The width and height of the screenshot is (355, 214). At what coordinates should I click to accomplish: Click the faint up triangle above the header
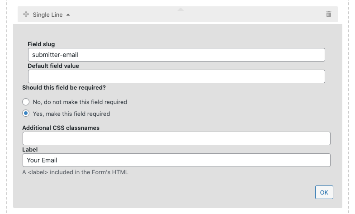[181, 10]
